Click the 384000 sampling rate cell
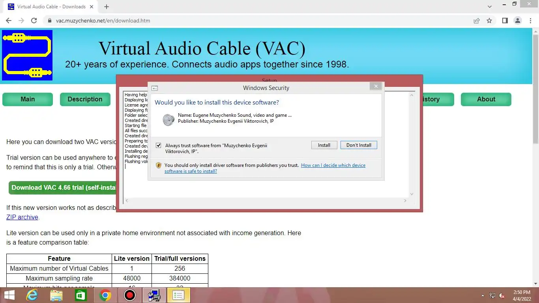The width and height of the screenshot is (539, 303). point(180,278)
